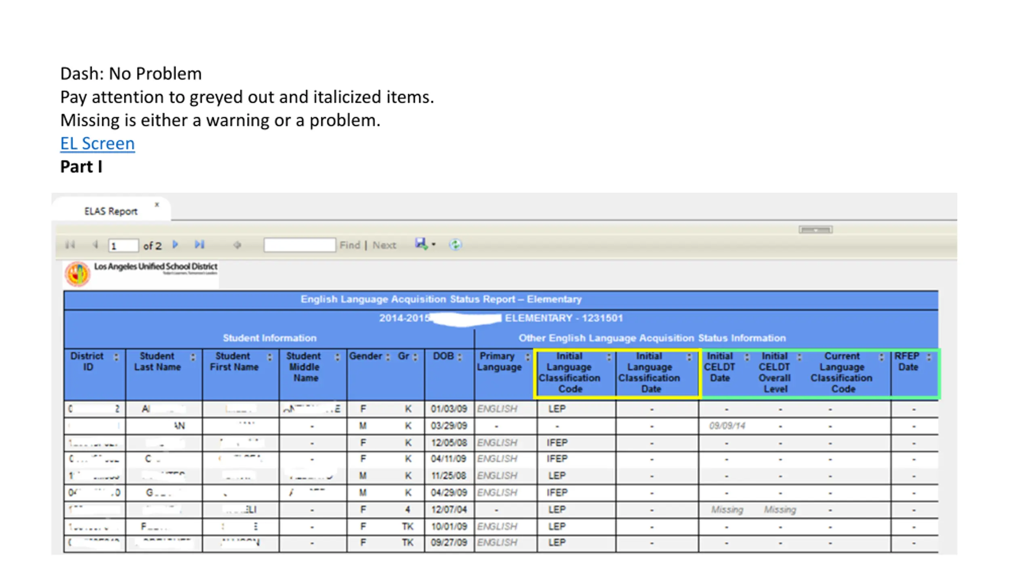The height and width of the screenshot is (581, 1034).
Task: Click Missing under Initial CELDT Overall Level
Action: click(780, 510)
